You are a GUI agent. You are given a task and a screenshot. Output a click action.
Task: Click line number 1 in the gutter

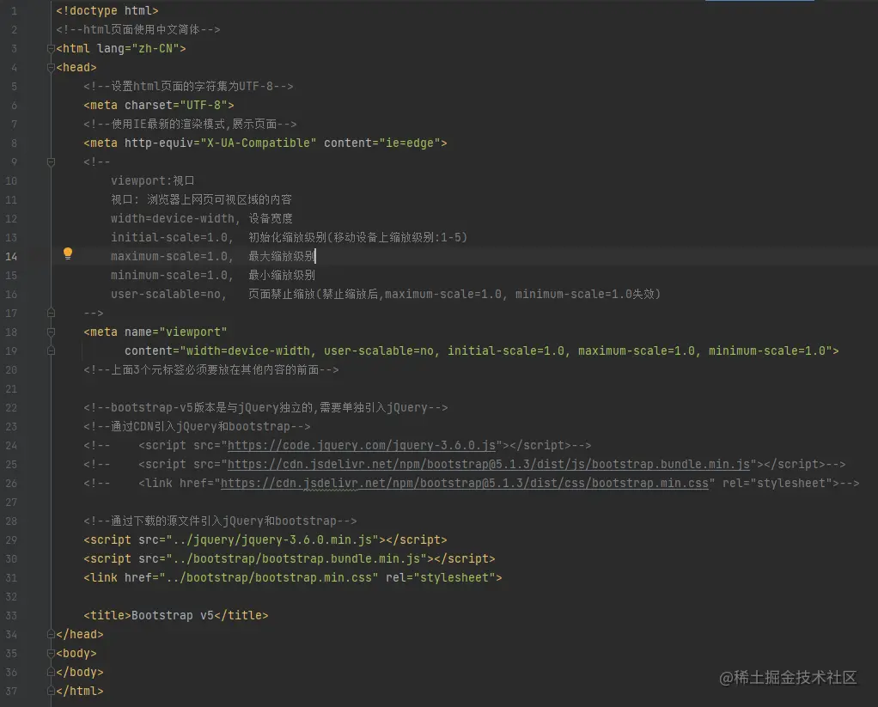pos(14,10)
